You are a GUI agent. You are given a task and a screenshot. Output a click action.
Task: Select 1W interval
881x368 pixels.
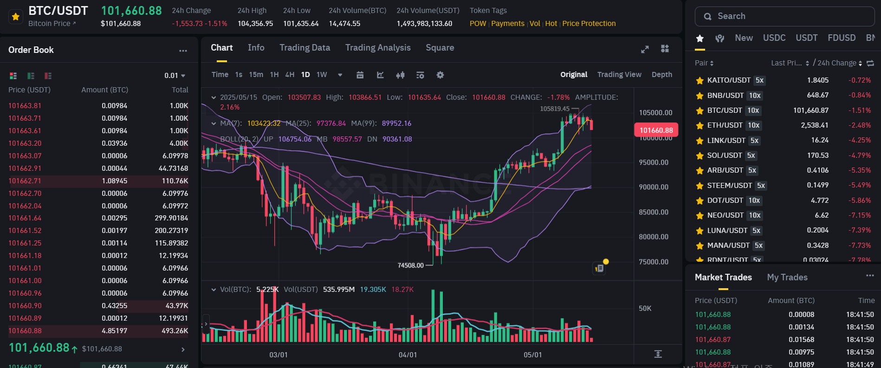click(x=322, y=75)
